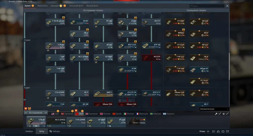Image resolution: width=253 pixels, height=136 pixels.
Task: Select the ИС-3 heavy tank card
Action: 79,93
